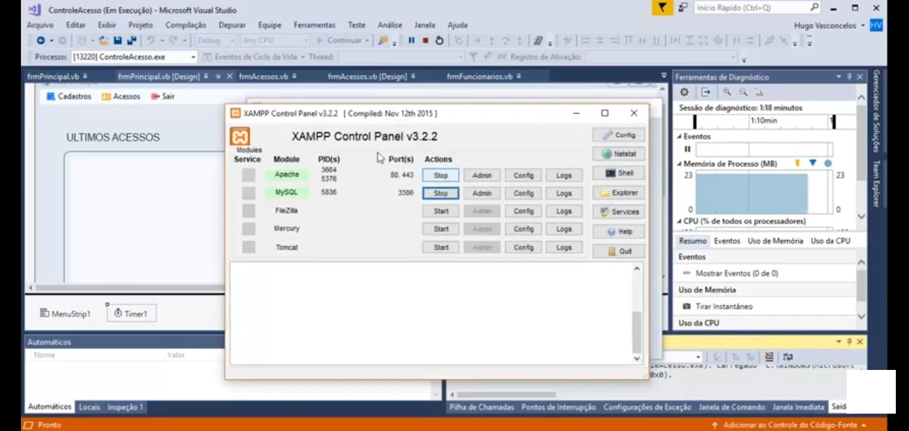Stop the MySQL module
Viewport: 909px width, 431px height.
pyautogui.click(x=441, y=193)
